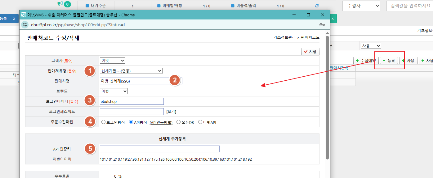Click the 수수료율 percent input field
This screenshot has height=178, width=433.
(109, 176)
